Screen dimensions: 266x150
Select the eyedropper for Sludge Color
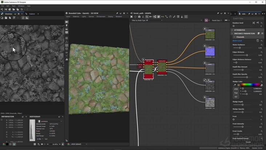234,85
